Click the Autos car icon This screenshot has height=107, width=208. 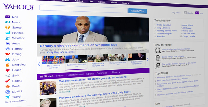7,43
